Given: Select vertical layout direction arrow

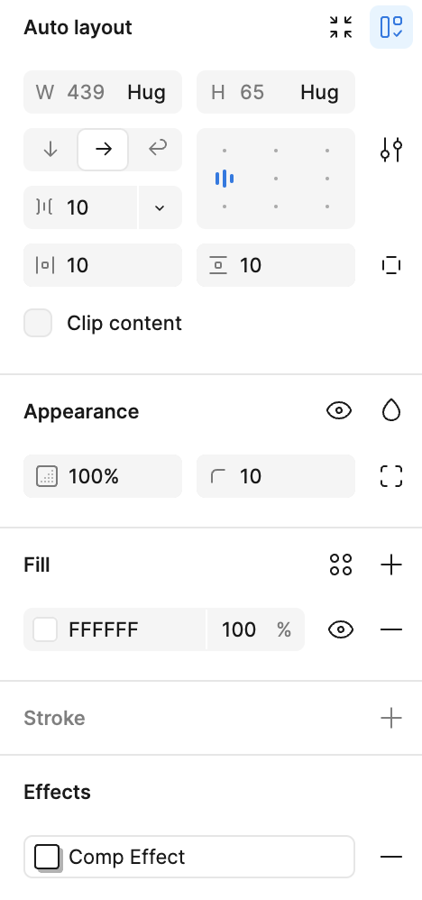Looking at the screenshot, I should pyautogui.click(x=50, y=149).
